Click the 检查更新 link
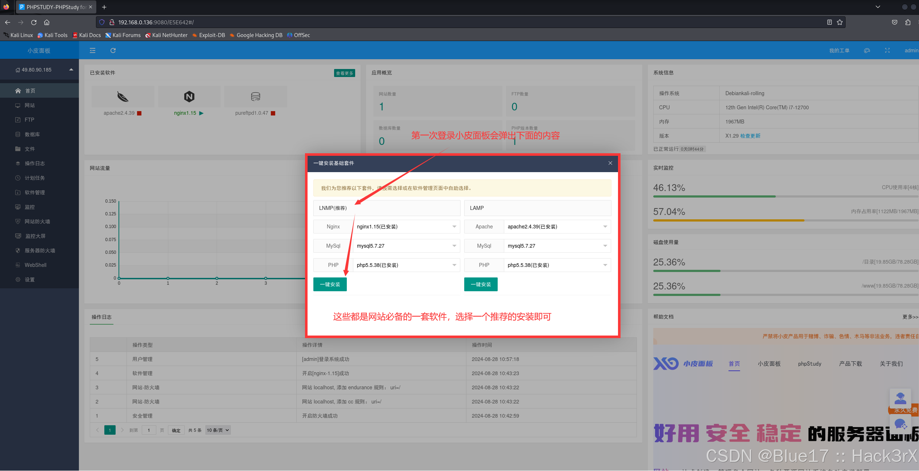This screenshot has height=471, width=919. pyautogui.click(x=750, y=136)
